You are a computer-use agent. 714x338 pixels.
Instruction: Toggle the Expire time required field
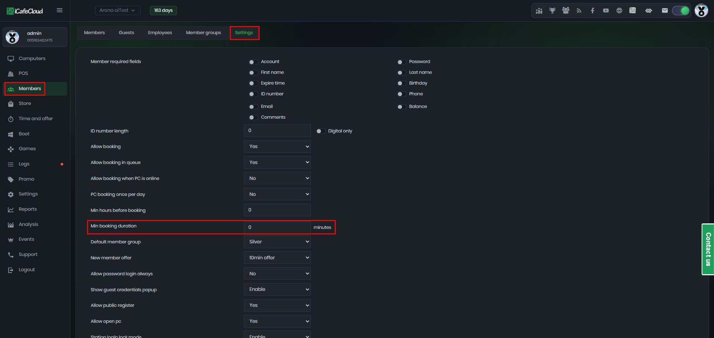[253, 83]
